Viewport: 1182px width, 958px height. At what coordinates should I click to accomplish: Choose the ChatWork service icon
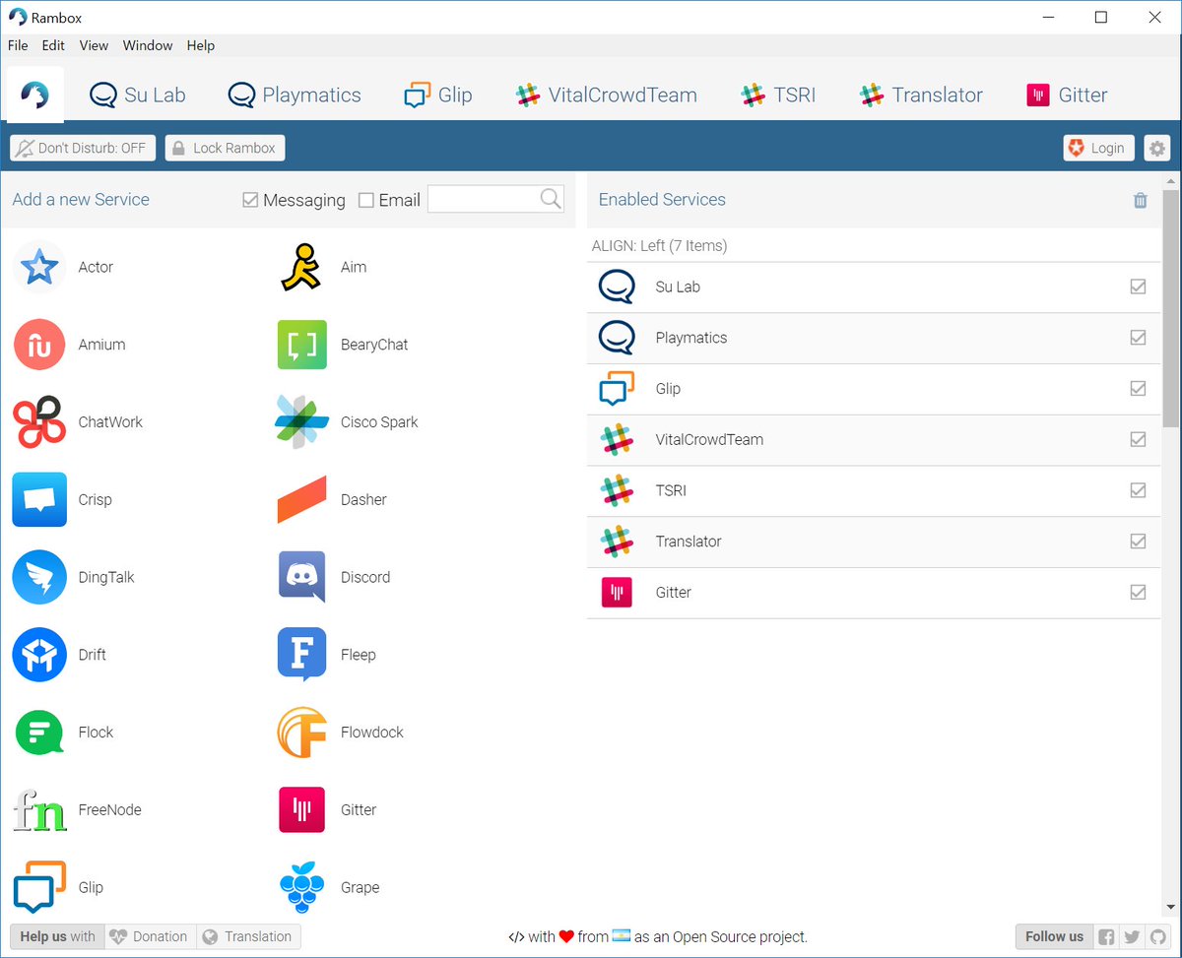pos(39,422)
